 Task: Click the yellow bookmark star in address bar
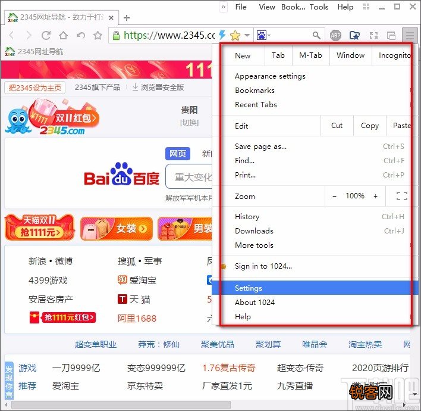pos(235,35)
